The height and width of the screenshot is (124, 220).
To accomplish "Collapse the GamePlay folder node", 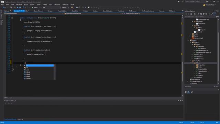I will click(x=190, y=61).
